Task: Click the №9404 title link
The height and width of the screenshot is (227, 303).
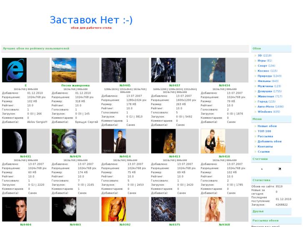Action: click(x=26, y=225)
